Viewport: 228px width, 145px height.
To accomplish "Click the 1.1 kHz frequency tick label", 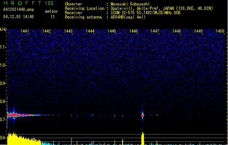I will tap(3, 47).
